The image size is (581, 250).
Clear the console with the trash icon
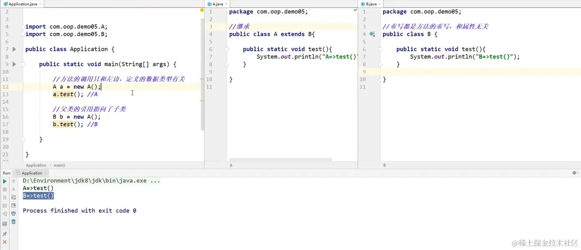[x=13, y=222]
